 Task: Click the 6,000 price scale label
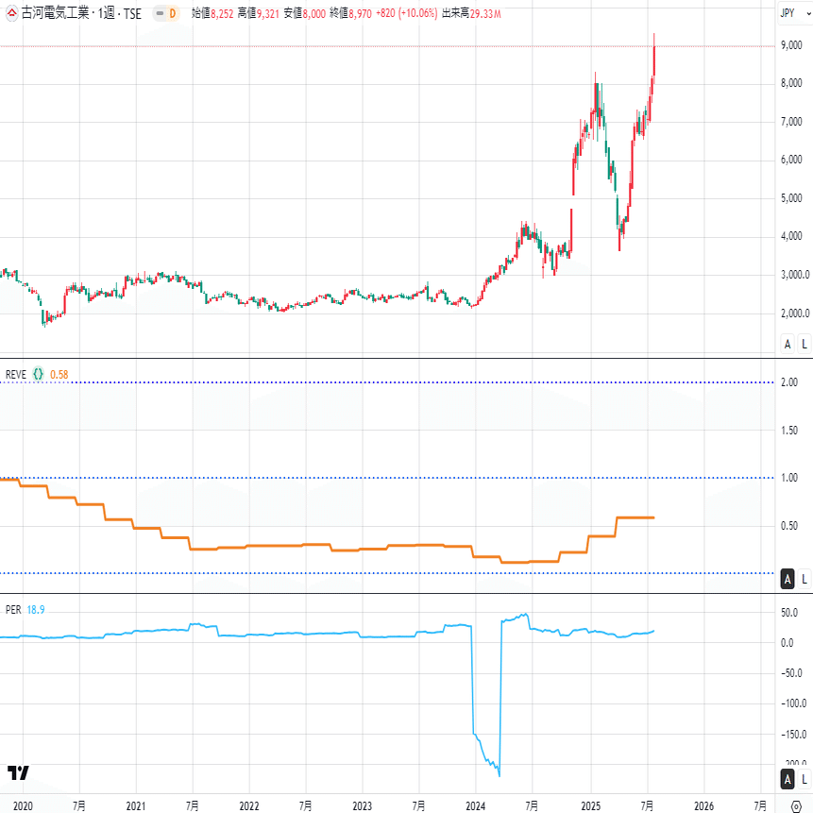(791, 160)
